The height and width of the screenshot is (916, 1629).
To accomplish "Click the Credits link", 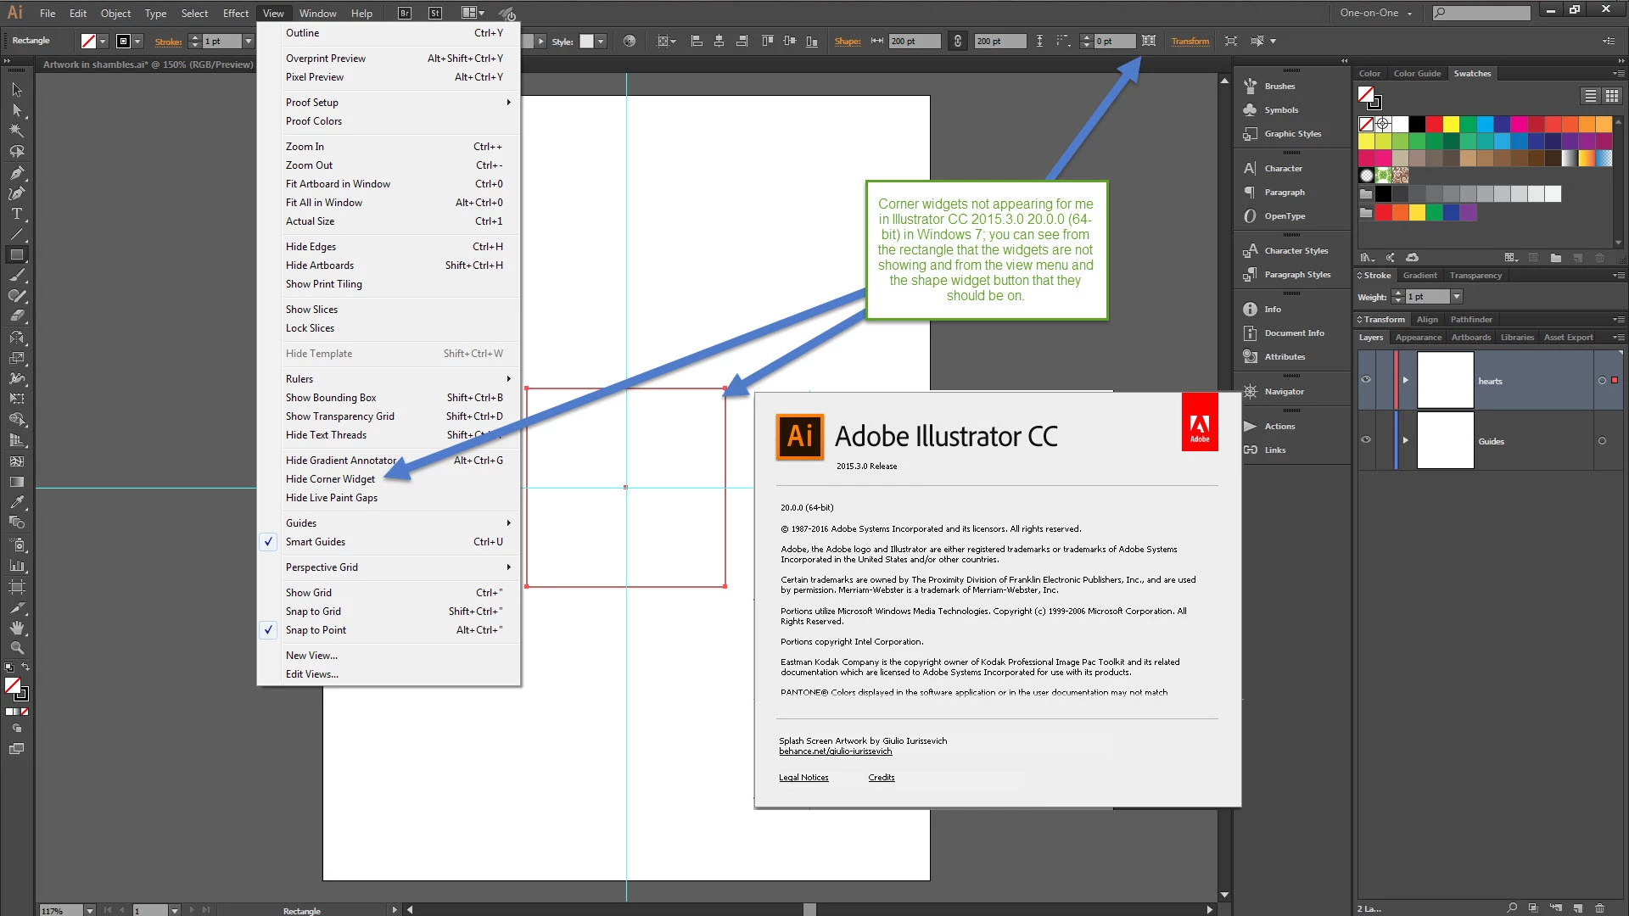I will 881,778.
